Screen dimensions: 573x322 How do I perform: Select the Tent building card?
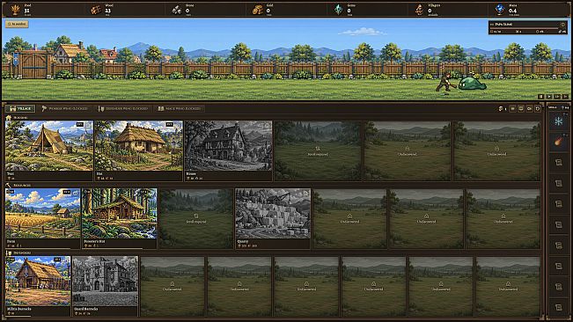[x=49, y=150]
